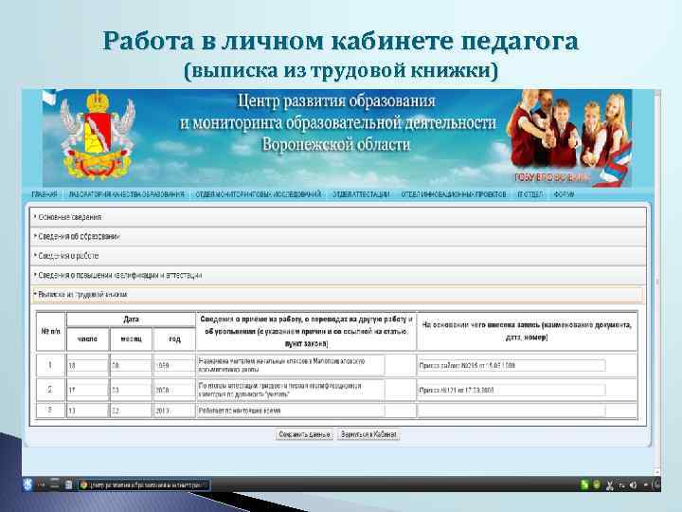Click the Chrome browser taskbar button
682x512 pixels.
pyautogui.click(x=144, y=485)
